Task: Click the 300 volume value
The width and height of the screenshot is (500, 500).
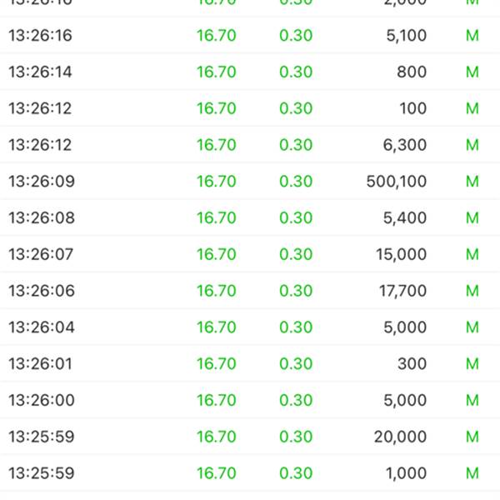Action: click(412, 364)
